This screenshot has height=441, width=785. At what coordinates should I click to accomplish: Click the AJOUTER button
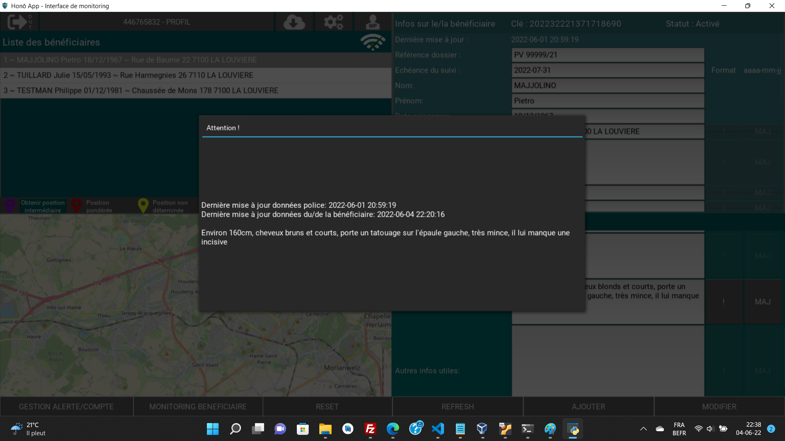click(x=588, y=407)
